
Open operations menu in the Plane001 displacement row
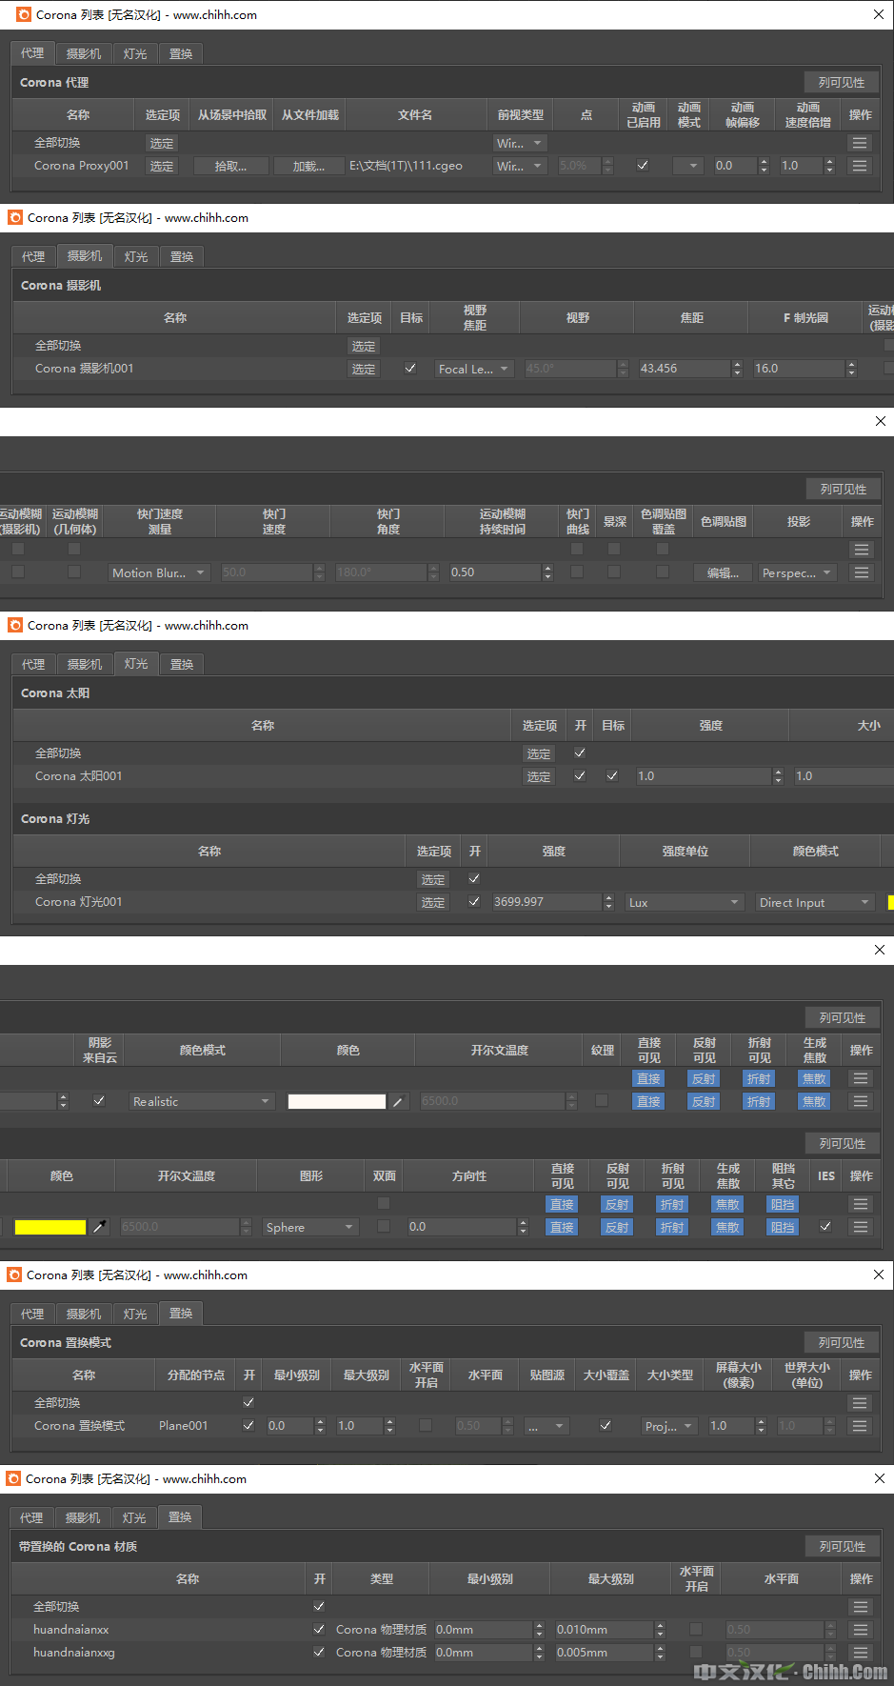pos(860,1426)
